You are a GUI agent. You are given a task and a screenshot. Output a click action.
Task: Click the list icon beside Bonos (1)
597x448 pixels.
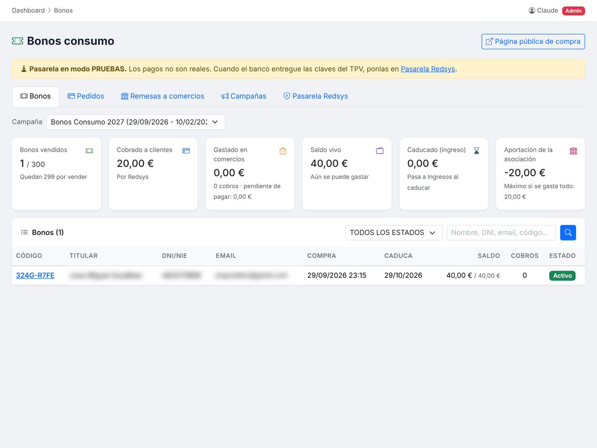24,233
